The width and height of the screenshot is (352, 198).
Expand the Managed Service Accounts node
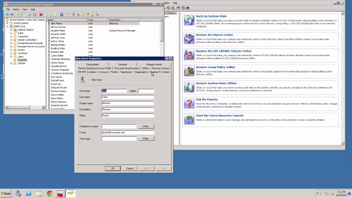click(11, 46)
